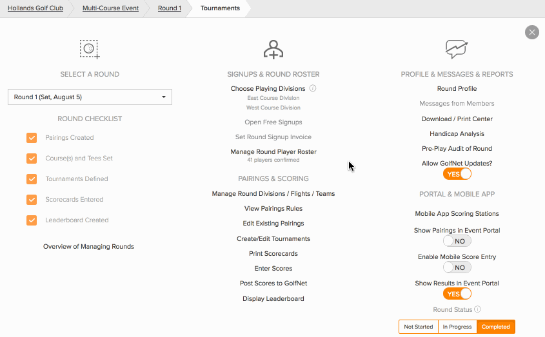Screen dimensions: 545x337
Task: Click the Select a Round golf ball icon
Action: 90,50
